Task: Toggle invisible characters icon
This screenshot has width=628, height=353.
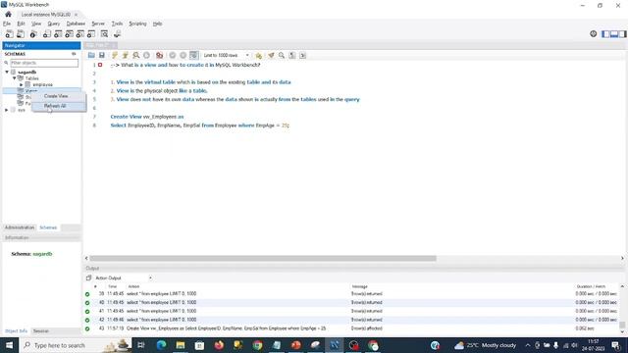Action: (x=292, y=55)
